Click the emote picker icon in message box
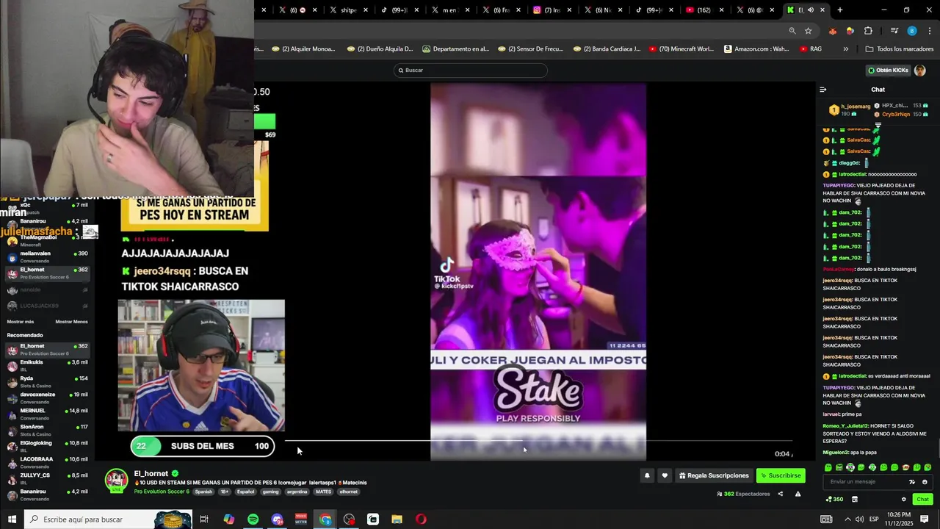 coord(925,482)
